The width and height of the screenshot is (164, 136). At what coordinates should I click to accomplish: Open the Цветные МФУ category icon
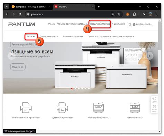(x=135, y=107)
